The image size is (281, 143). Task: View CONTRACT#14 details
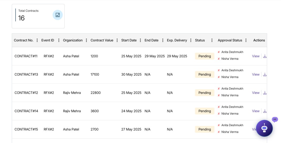pos(256,111)
